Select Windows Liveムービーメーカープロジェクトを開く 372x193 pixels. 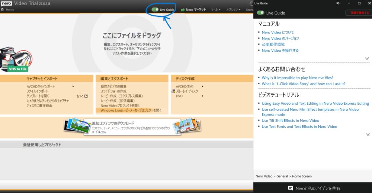(131, 110)
